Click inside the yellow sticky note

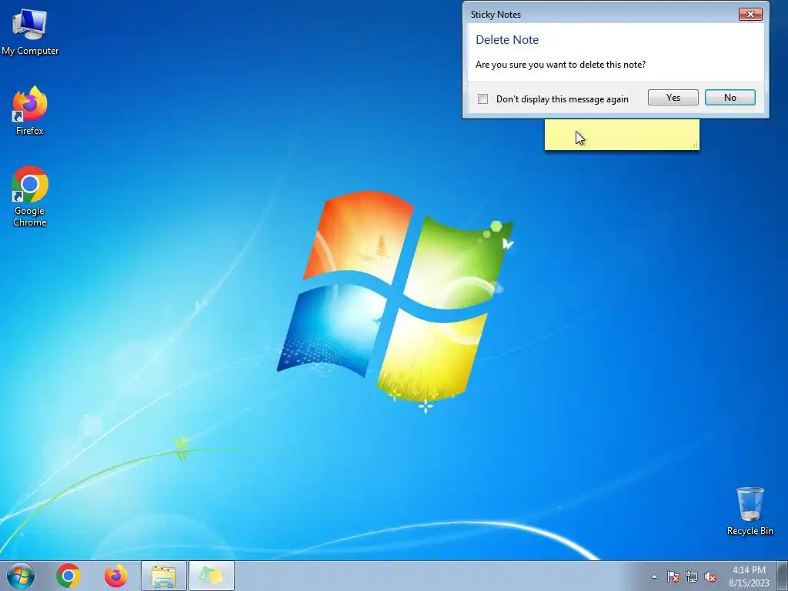click(622, 135)
